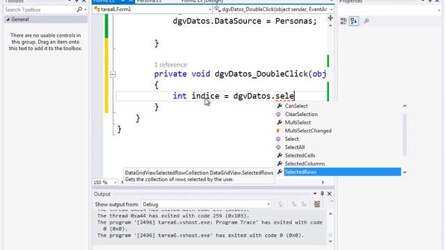Switch to the Persona.cs tab
This screenshot has height=250, width=445.
[149, 1]
